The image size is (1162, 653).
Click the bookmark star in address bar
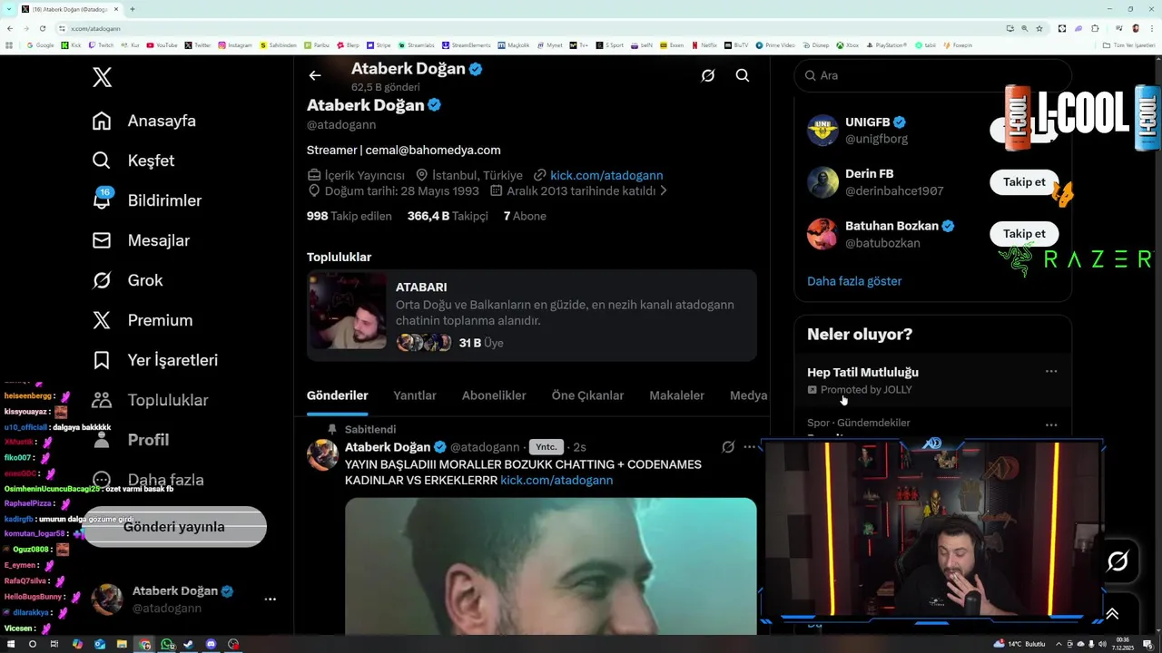click(1039, 28)
